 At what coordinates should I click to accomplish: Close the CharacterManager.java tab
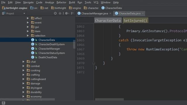(110, 13)
